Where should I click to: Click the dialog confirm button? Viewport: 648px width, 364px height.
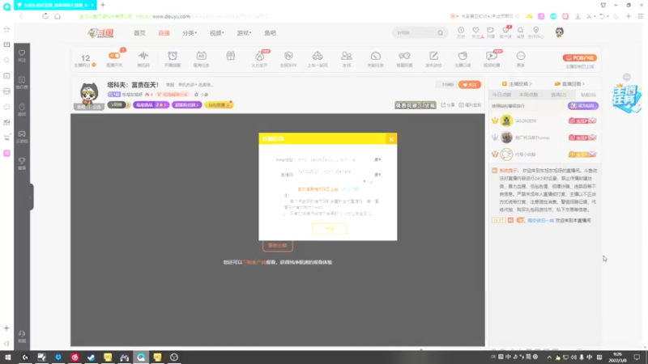(330, 228)
